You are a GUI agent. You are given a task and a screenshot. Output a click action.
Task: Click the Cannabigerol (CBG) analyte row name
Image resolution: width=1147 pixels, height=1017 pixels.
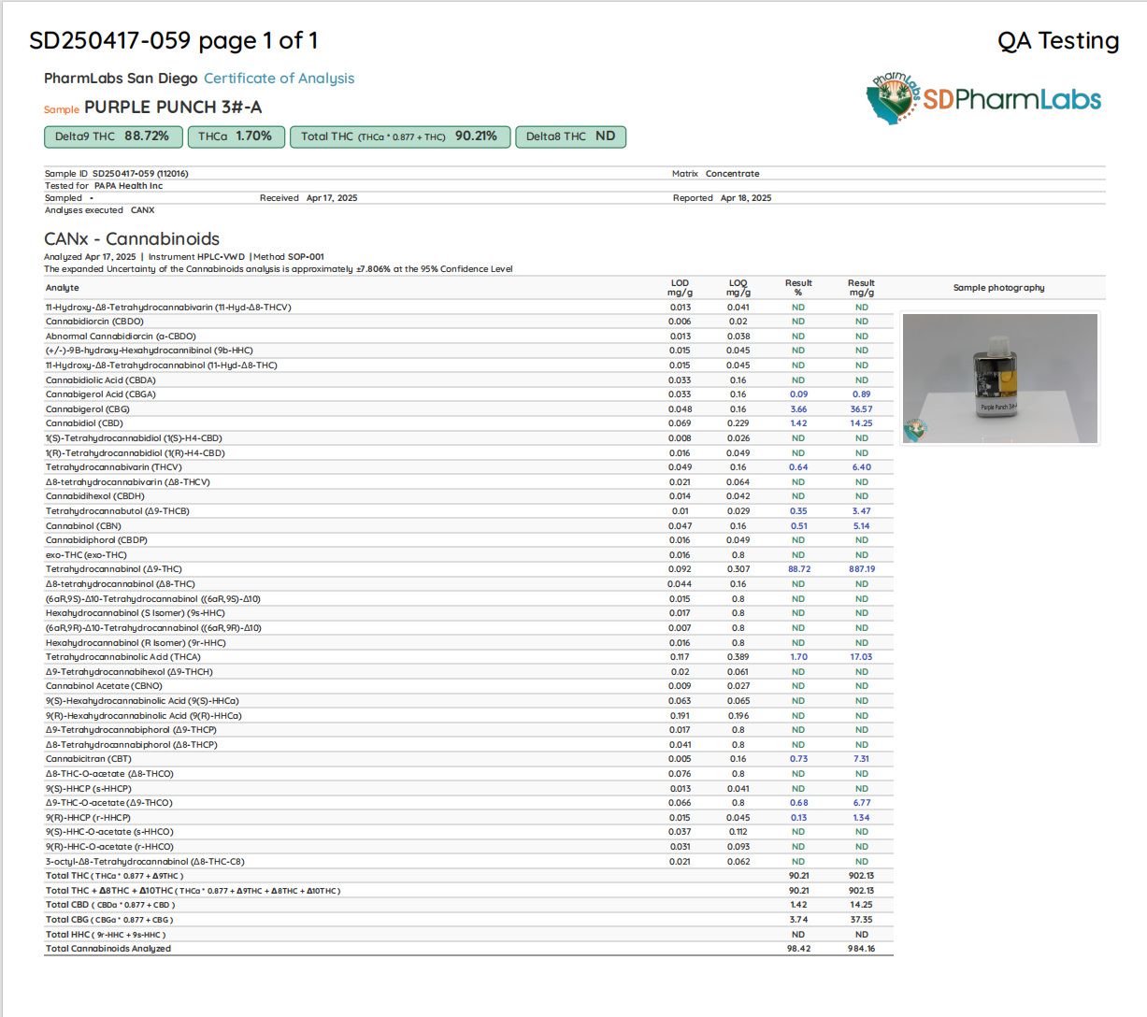88,409
